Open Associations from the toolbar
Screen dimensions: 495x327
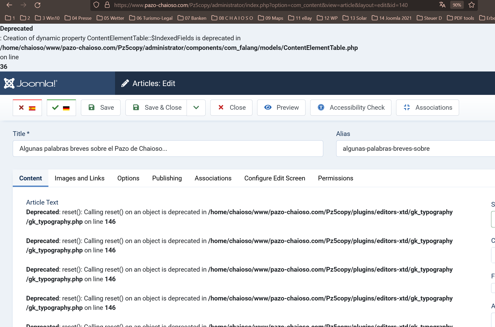[428, 108]
